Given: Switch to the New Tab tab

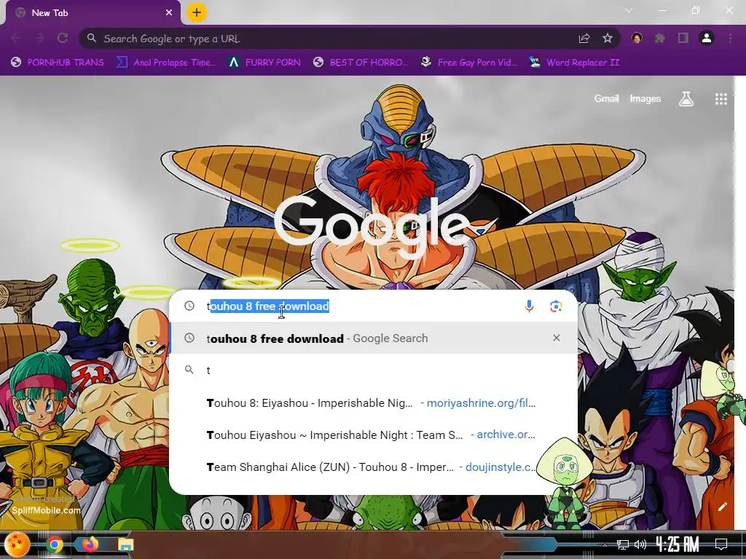Looking at the screenshot, I should pos(93,13).
